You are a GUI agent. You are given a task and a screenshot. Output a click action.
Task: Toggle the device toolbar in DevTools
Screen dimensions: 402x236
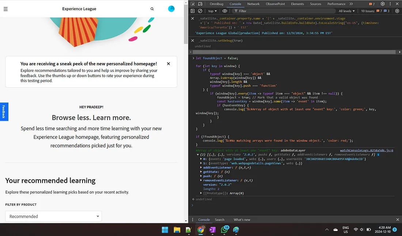pos(200,4)
